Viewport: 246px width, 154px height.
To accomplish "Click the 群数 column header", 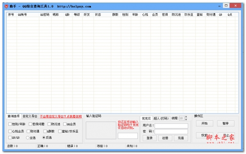I will click(x=116, y=15).
